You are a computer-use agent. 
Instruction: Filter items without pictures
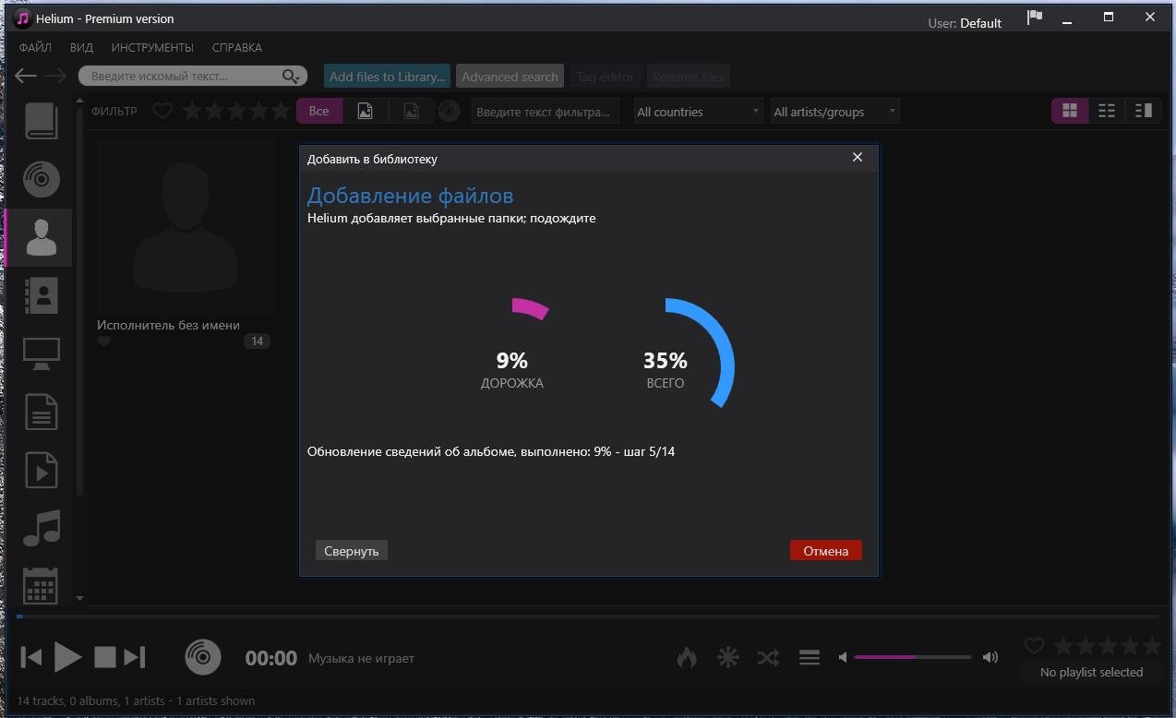411,111
